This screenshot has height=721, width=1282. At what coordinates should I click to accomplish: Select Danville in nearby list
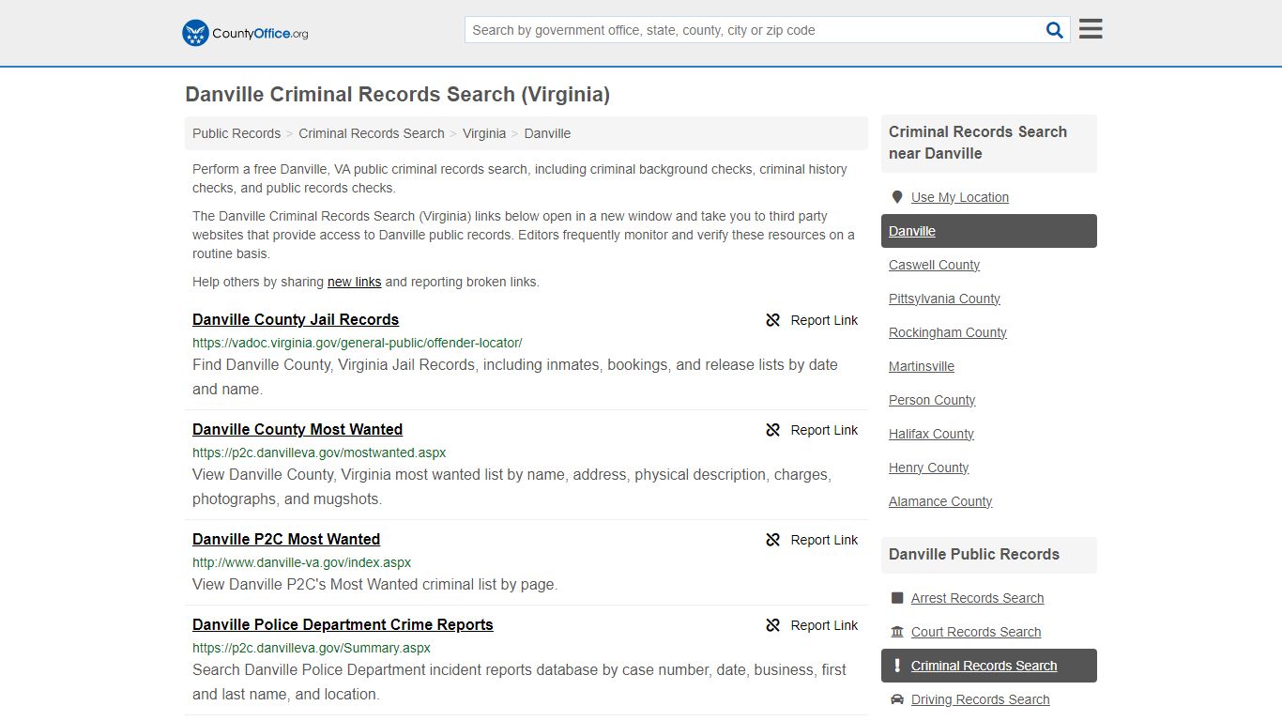[x=989, y=231]
